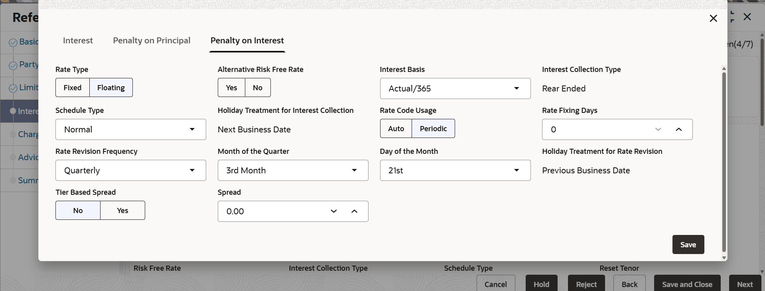
Task: Close the interest details dialog
Action: coord(713,18)
